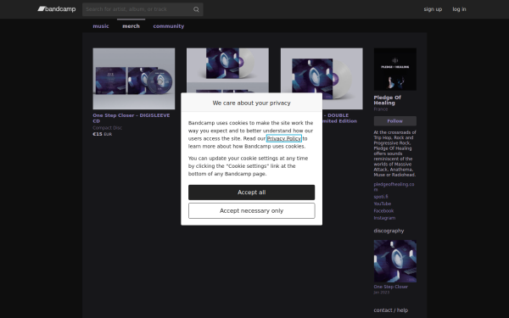Open the spoti.fi link
The width and height of the screenshot is (509, 318).
click(380, 197)
